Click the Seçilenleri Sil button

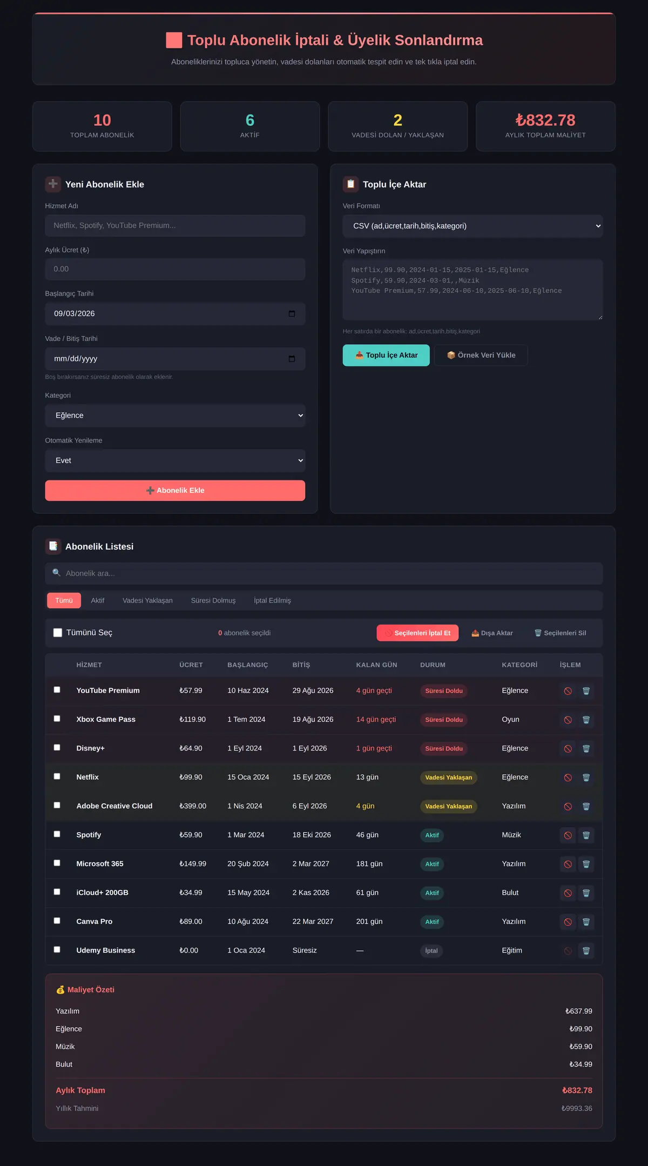[x=560, y=633]
